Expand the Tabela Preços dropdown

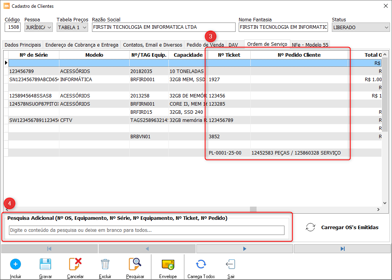click(x=72, y=27)
